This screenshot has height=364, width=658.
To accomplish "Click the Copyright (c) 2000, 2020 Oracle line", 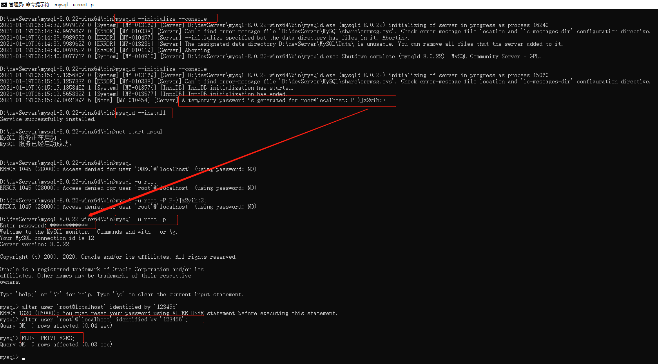I will [118, 257].
